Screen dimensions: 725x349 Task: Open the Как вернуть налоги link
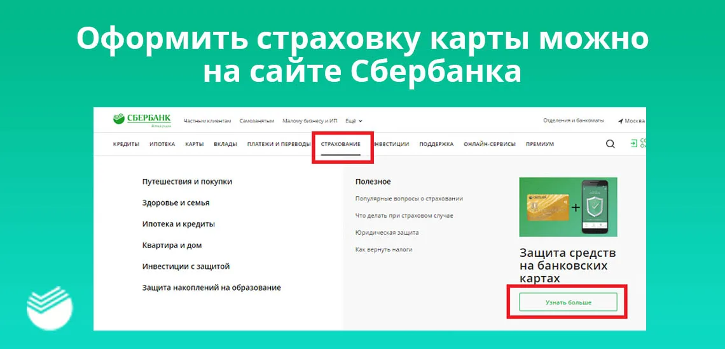[x=383, y=249]
